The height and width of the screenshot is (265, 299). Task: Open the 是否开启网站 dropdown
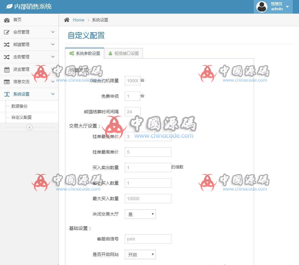click(140, 254)
